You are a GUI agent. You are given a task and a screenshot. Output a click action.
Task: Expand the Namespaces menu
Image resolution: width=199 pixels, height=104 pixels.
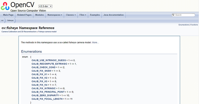pyautogui.click(x=55, y=15)
